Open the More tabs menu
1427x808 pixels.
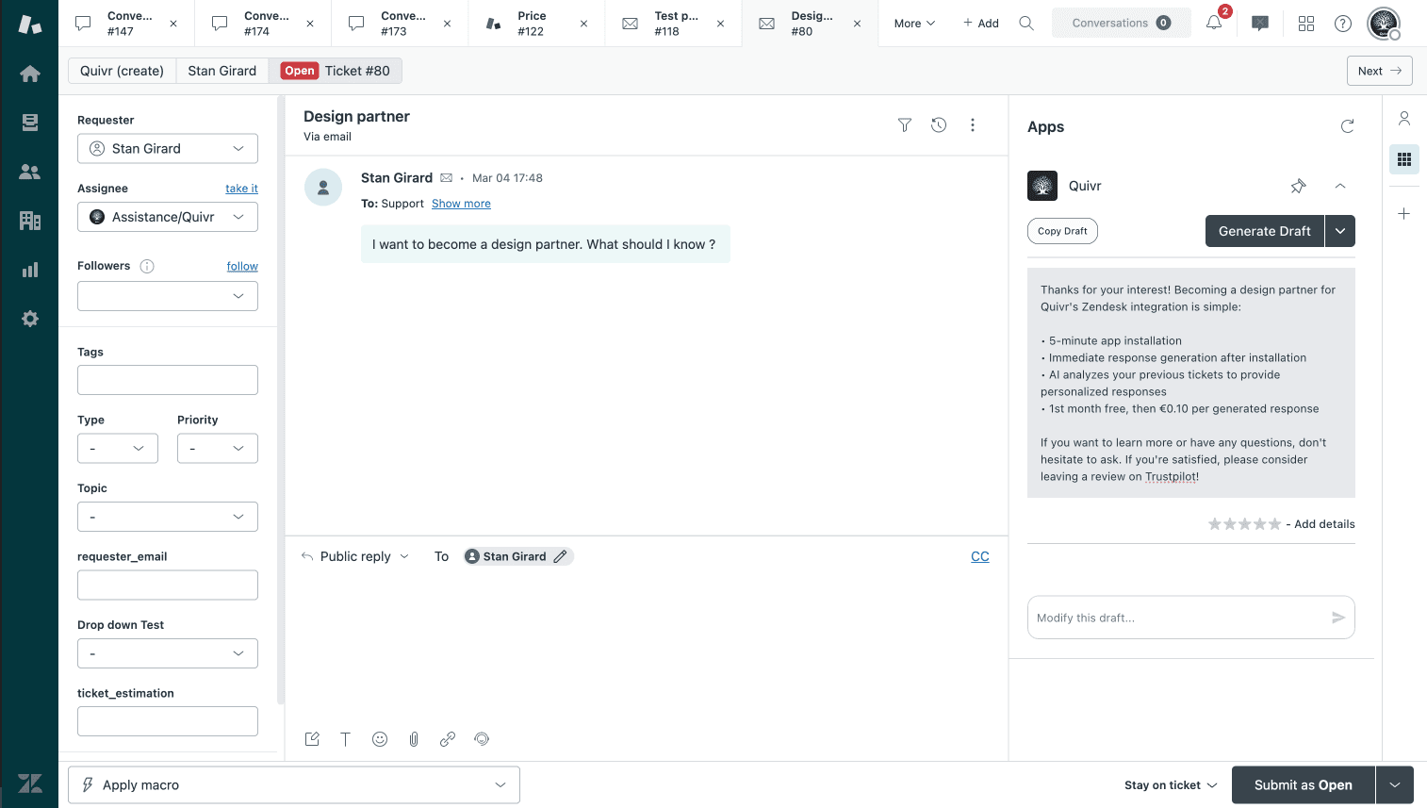(914, 24)
